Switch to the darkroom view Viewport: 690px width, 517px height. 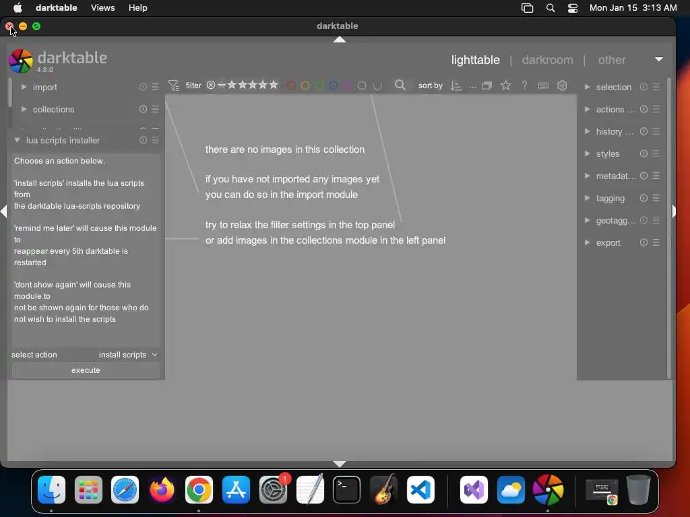pyautogui.click(x=547, y=60)
